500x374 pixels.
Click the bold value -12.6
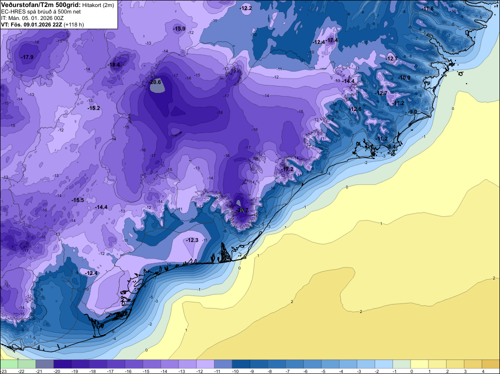click(355, 109)
